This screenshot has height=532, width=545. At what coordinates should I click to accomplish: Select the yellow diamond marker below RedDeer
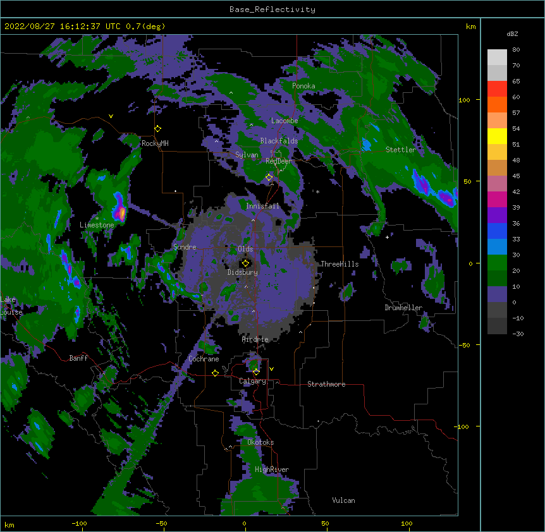269,178
